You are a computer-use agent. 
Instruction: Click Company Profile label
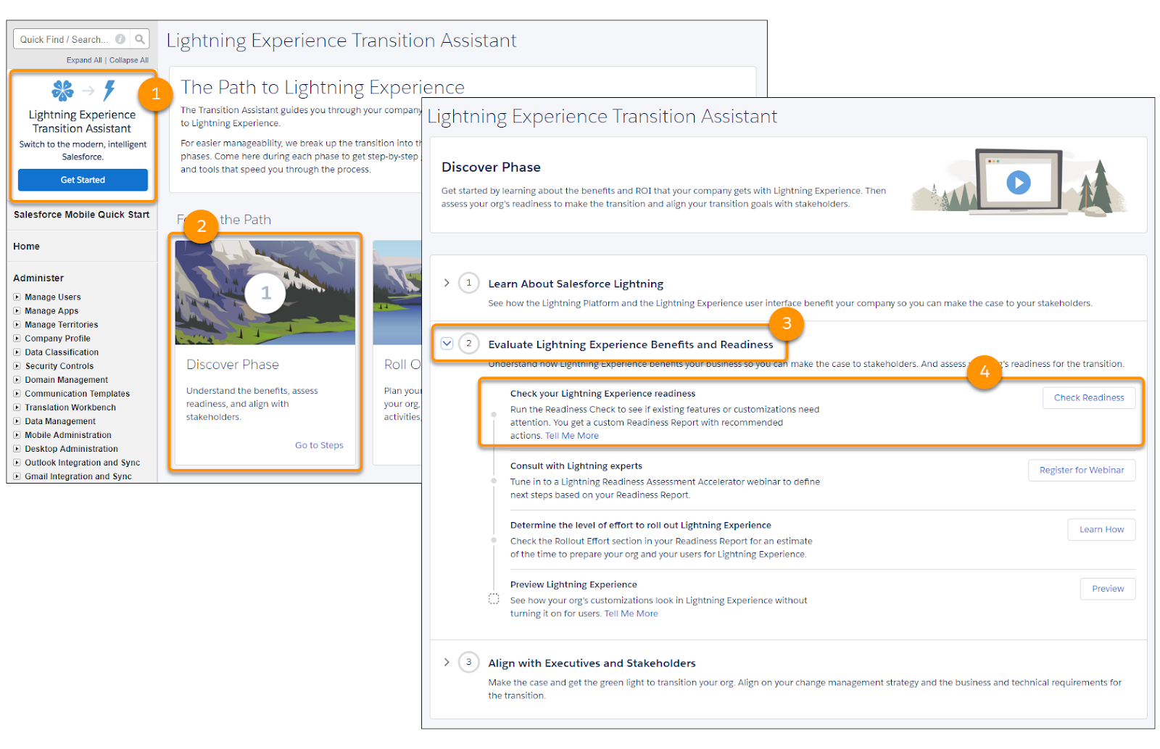(x=57, y=339)
